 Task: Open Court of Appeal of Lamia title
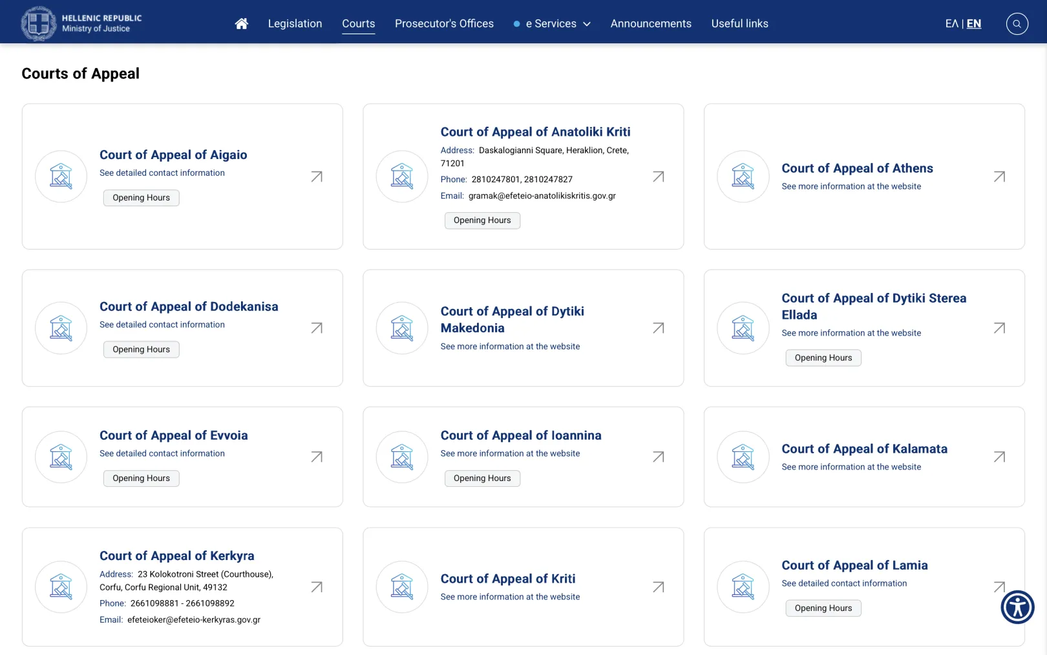[854, 565]
